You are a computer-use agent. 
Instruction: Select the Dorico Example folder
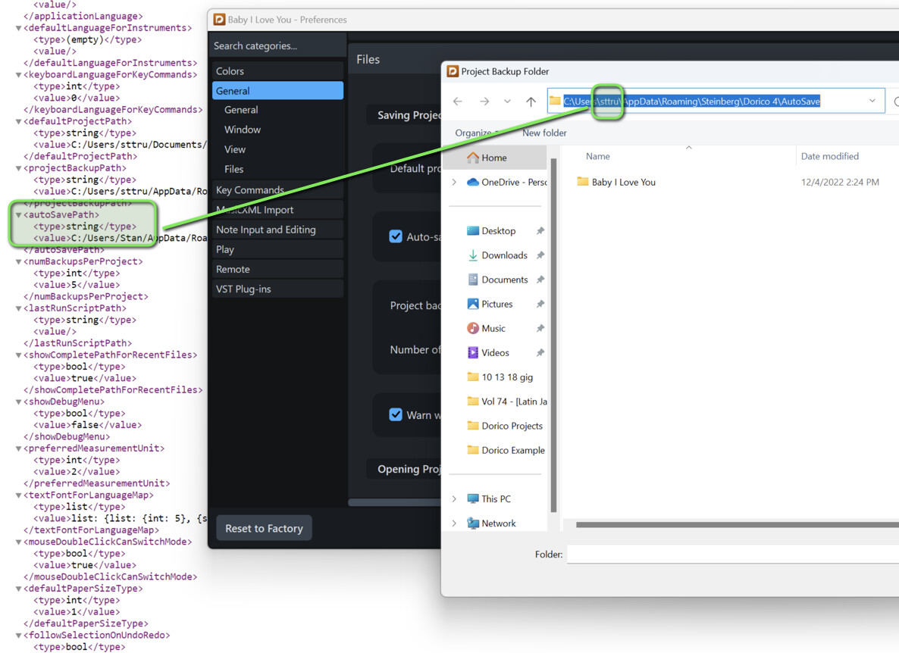506,450
